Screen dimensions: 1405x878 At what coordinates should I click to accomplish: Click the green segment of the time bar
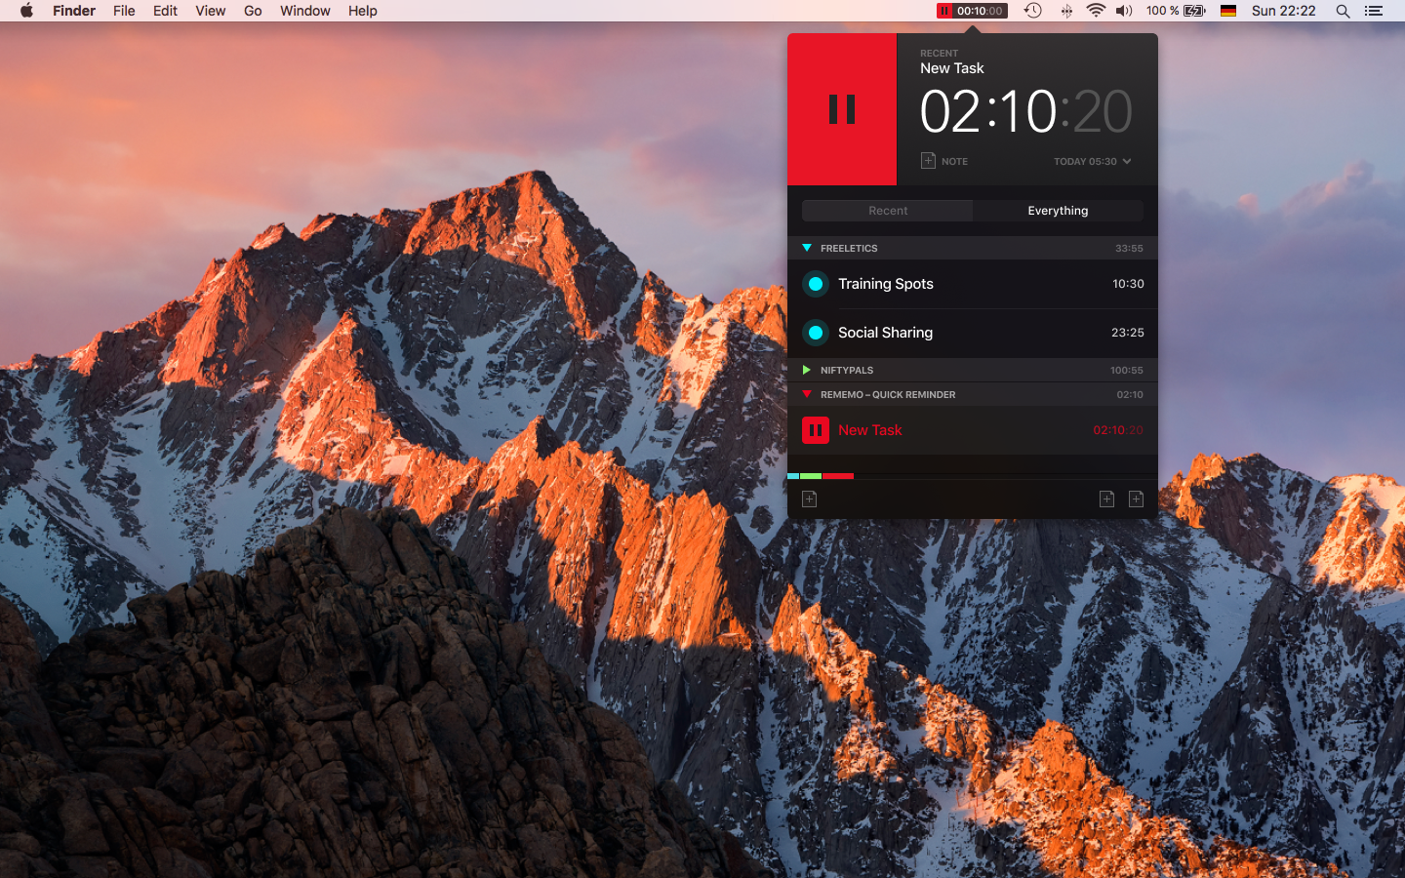pos(811,476)
